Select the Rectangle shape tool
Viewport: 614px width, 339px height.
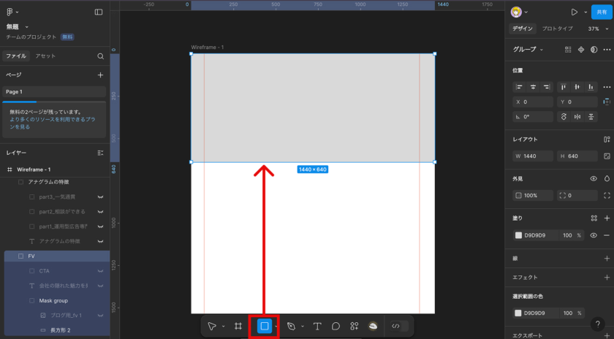tap(264, 326)
